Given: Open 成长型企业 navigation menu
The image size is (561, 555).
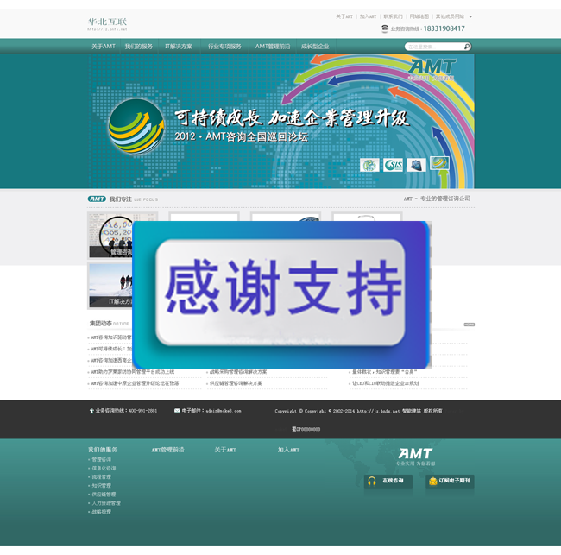Looking at the screenshot, I should pos(315,47).
